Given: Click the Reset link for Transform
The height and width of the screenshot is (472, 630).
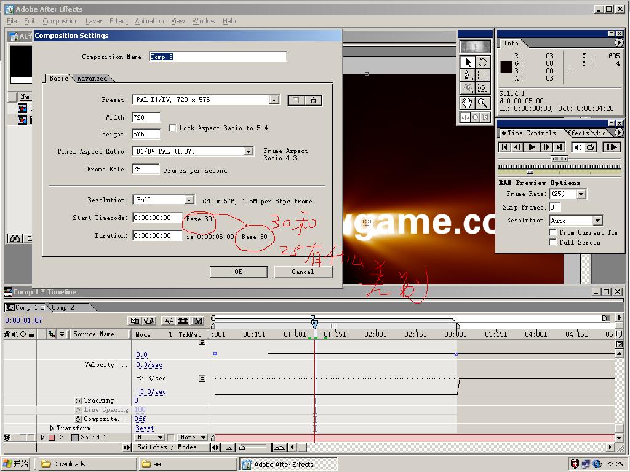Looking at the screenshot, I should [x=145, y=428].
